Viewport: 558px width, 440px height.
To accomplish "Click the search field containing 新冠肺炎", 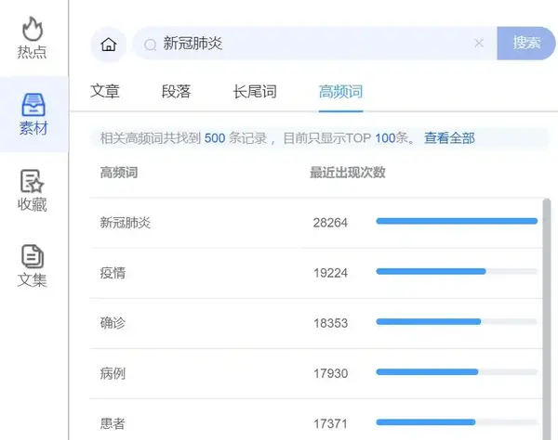I will [x=315, y=44].
